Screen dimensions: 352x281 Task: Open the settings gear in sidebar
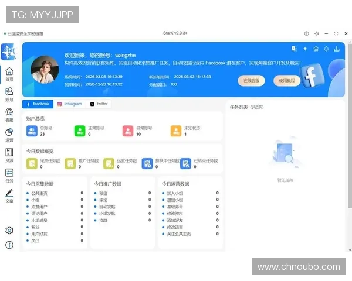(x=9, y=230)
